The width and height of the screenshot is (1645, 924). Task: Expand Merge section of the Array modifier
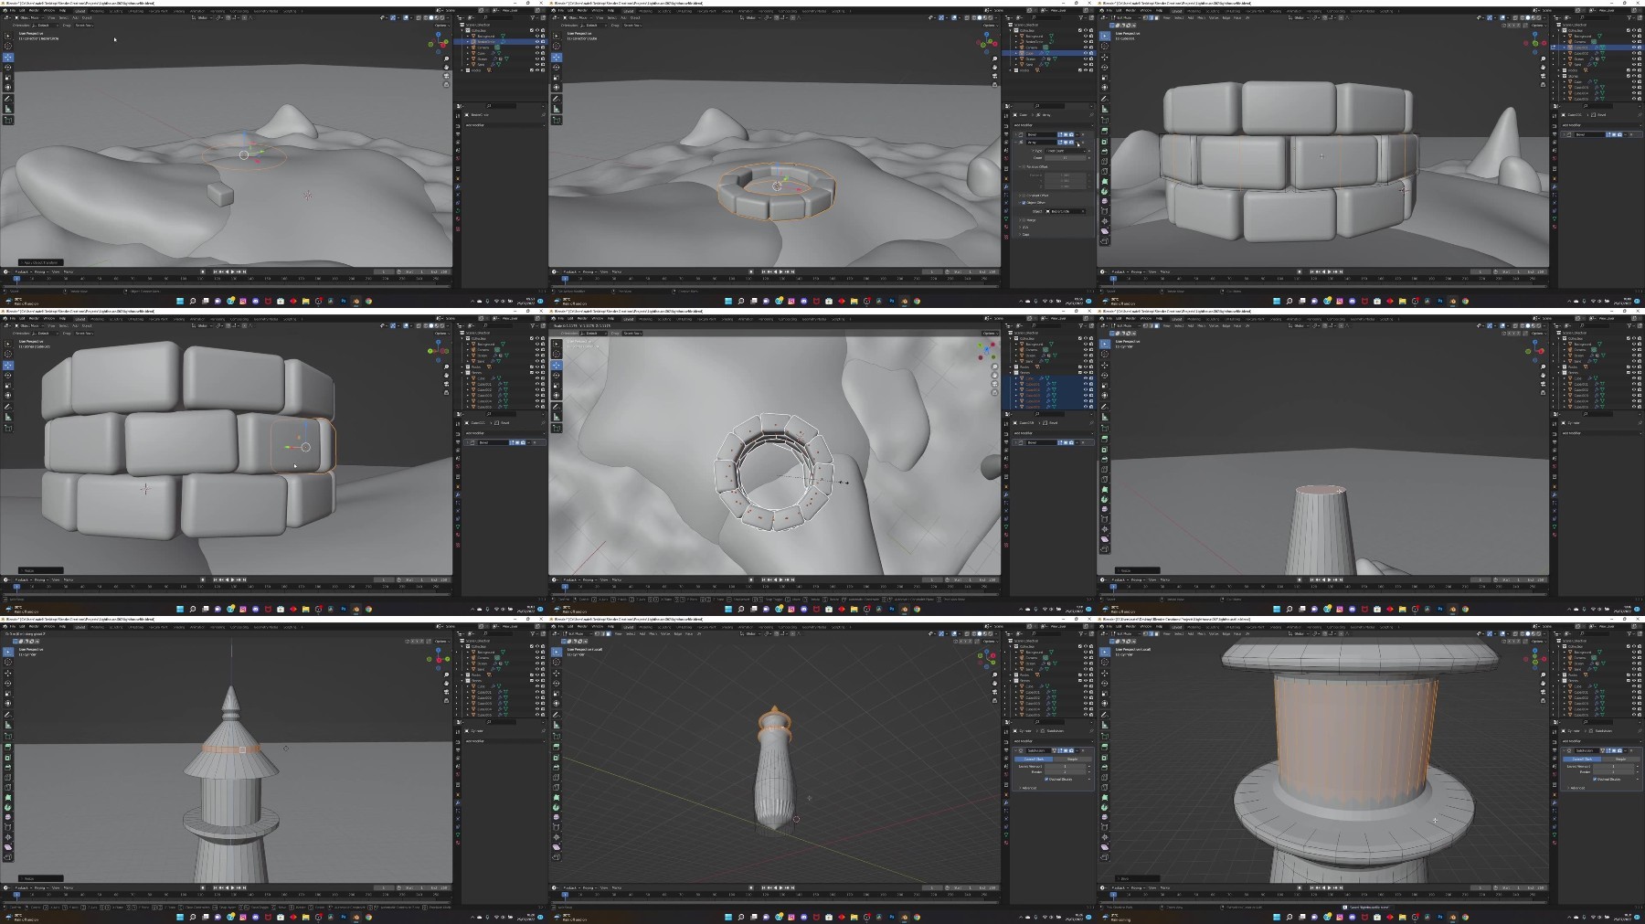click(x=1029, y=220)
